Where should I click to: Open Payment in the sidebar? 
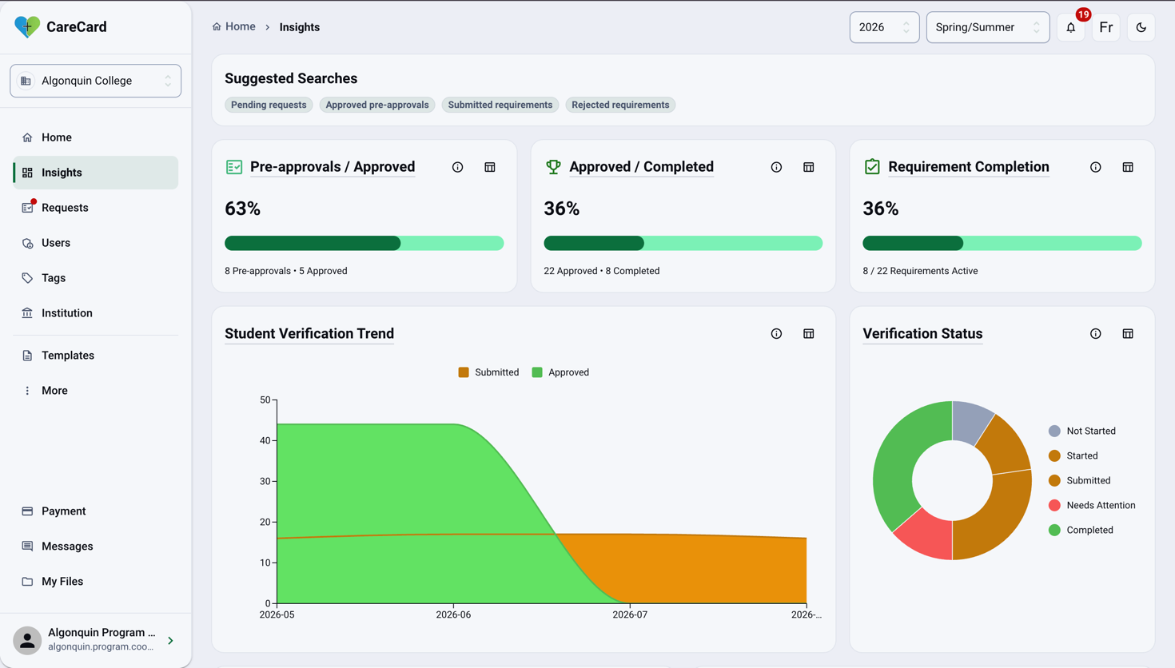point(96,511)
